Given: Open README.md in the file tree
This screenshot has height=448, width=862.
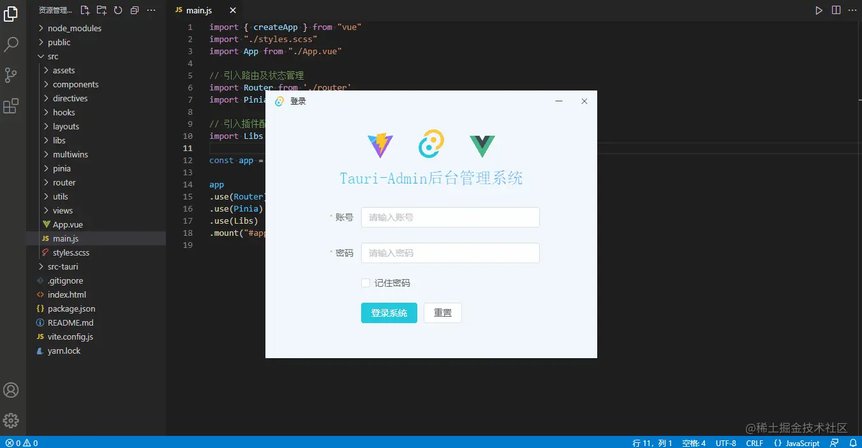Looking at the screenshot, I should coord(96,322).
